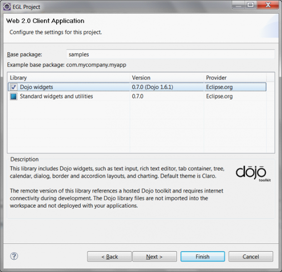
Task: Click version cell 0.7.0 (Dojo 1.6.1)
Action: tap(152, 87)
